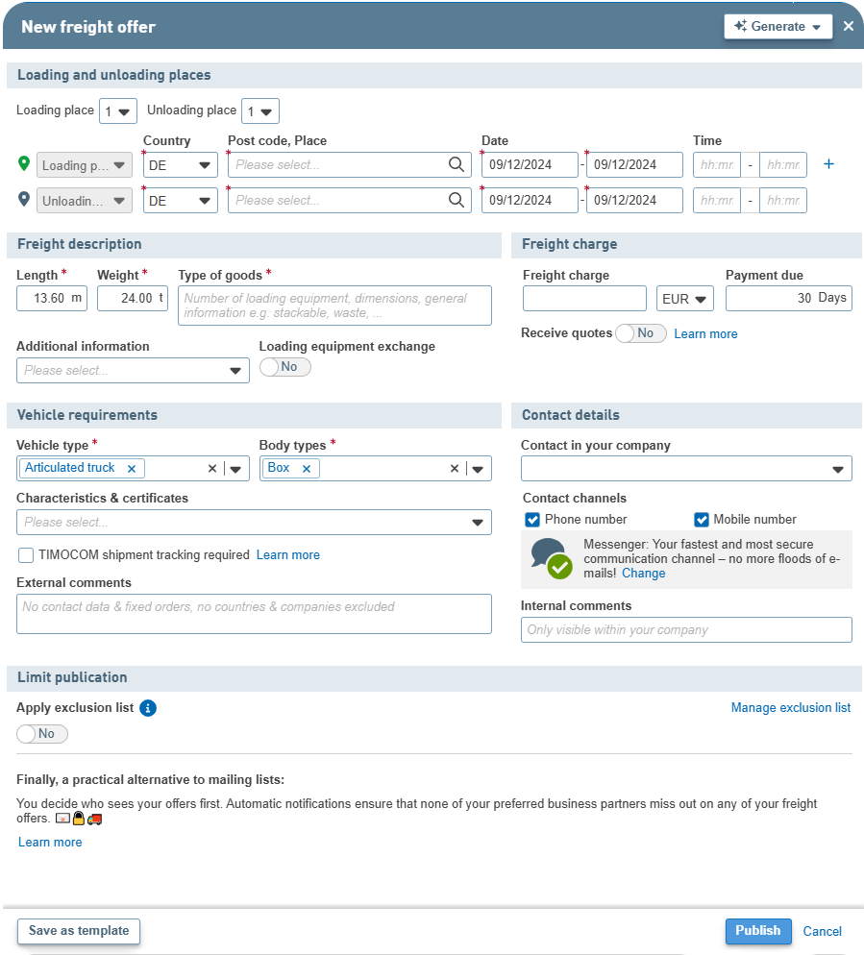864x955 pixels.
Task: Click the search icon in unloading post code field
Action: click(x=457, y=201)
